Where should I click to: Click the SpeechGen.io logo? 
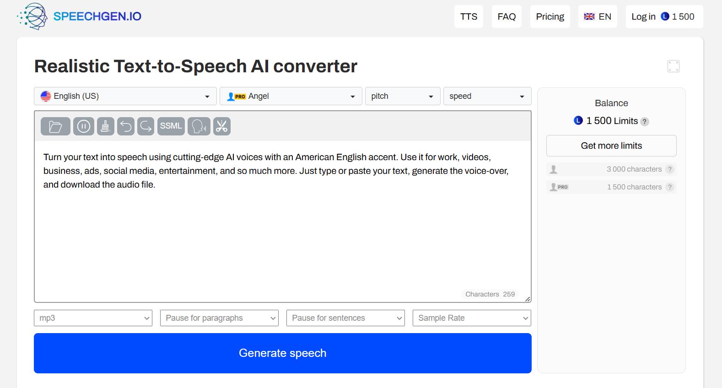tap(79, 16)
